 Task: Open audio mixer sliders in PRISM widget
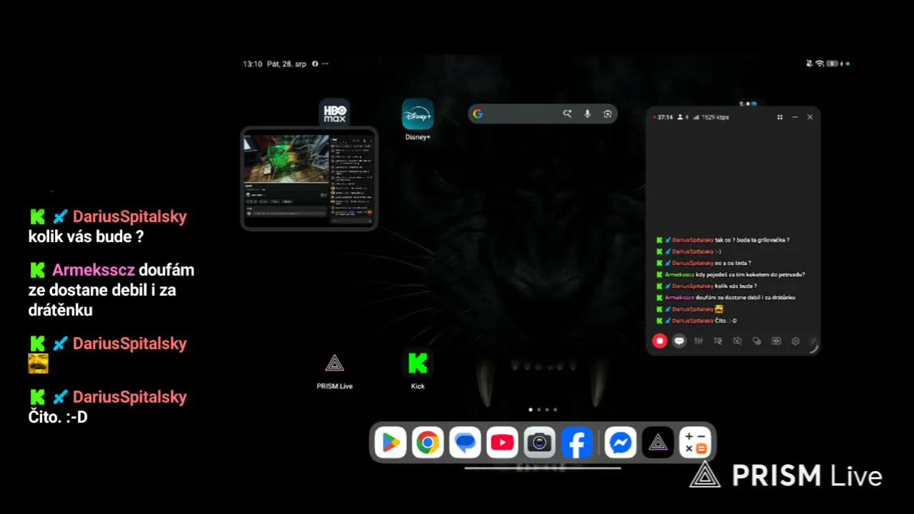click(698, 341)
